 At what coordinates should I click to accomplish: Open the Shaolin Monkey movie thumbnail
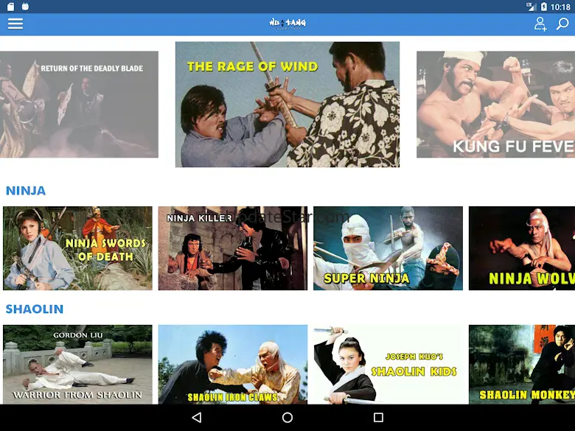tap(522, 365)
